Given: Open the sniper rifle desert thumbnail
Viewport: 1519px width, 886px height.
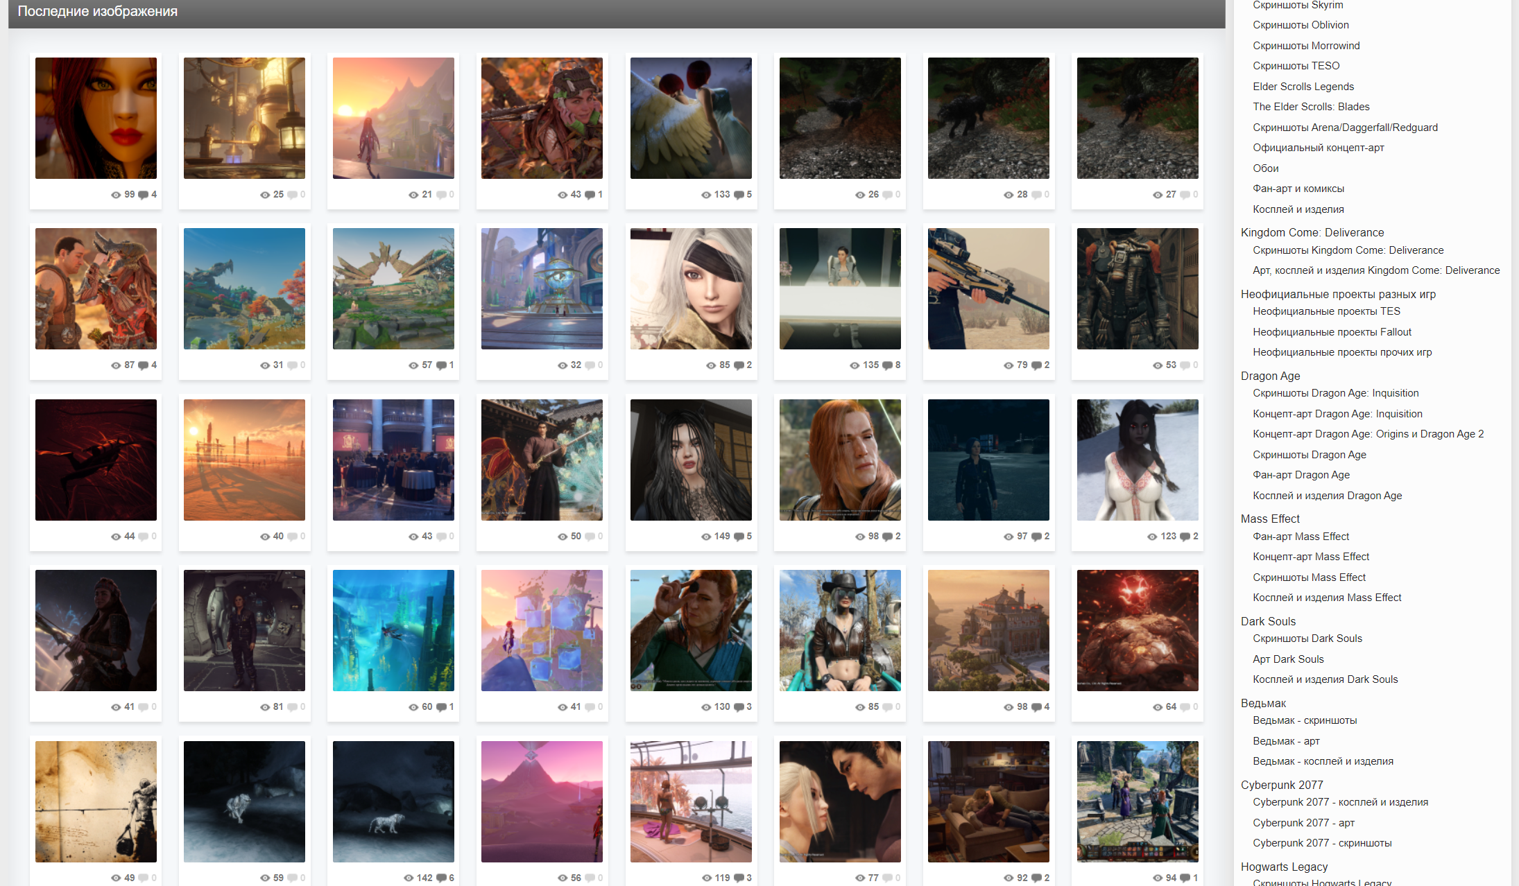Looking at the screenshot, I should point(988,288).
